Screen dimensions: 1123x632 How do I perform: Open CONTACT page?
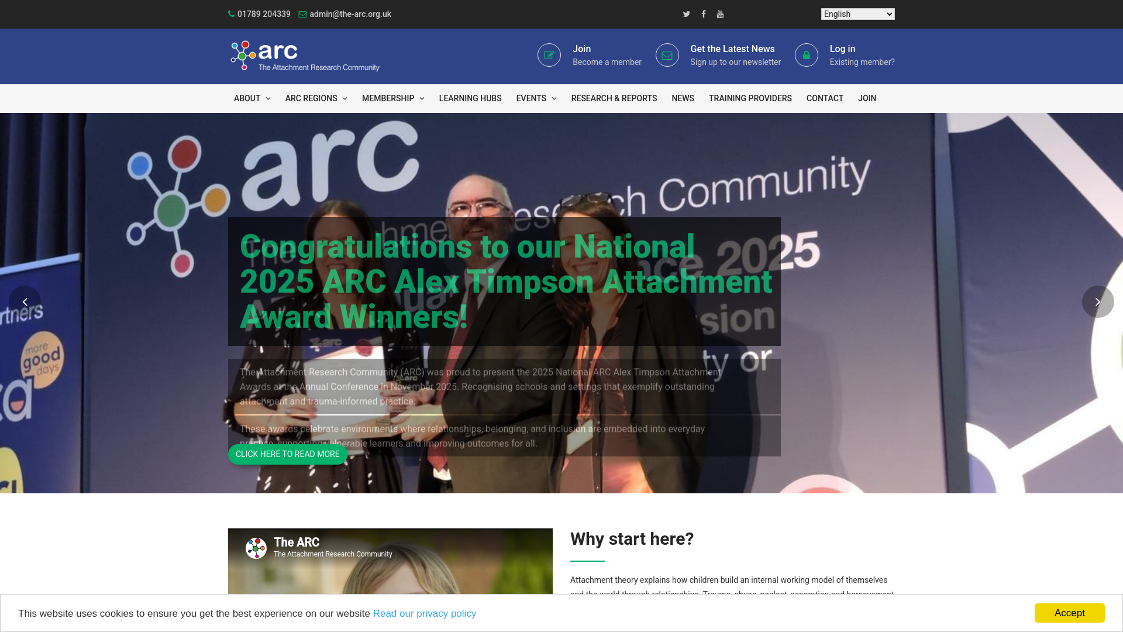[825, 98]
